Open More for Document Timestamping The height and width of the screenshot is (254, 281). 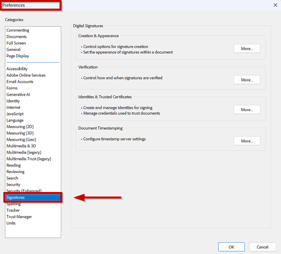247,141
